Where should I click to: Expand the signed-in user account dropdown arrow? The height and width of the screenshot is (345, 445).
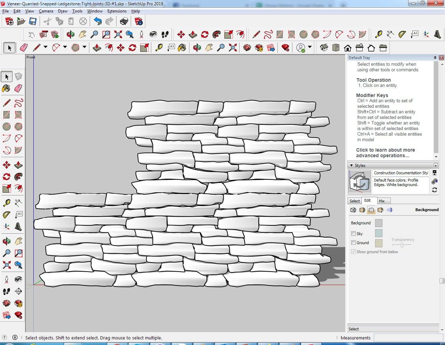[x=310, y=47]
